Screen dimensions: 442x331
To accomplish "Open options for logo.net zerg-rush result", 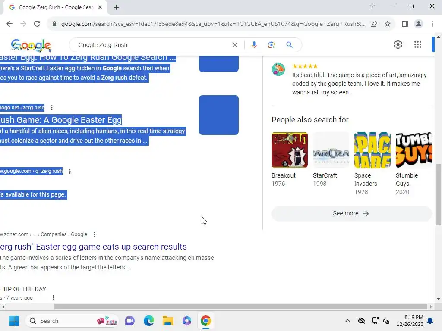I will click(x=52, y=108).
